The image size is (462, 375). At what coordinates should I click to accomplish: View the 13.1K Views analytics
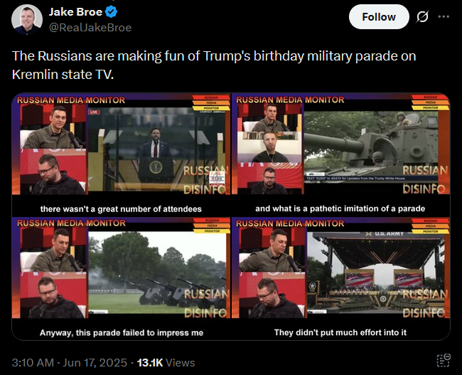click(x=166, y=363)
